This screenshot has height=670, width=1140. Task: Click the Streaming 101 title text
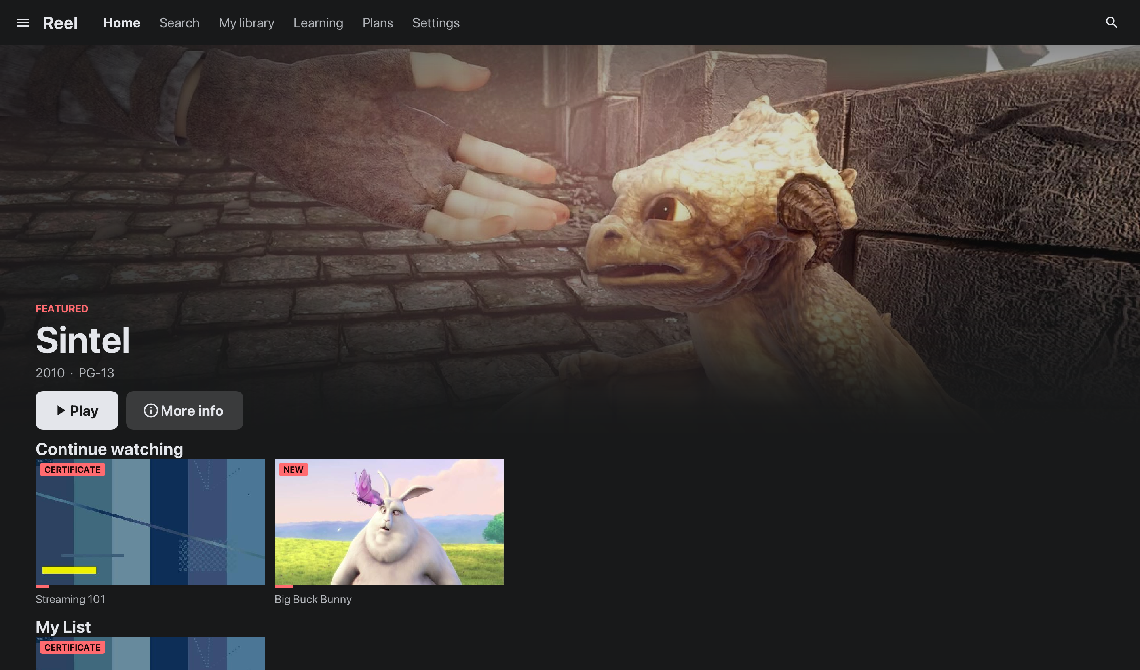tap(70, 600)
